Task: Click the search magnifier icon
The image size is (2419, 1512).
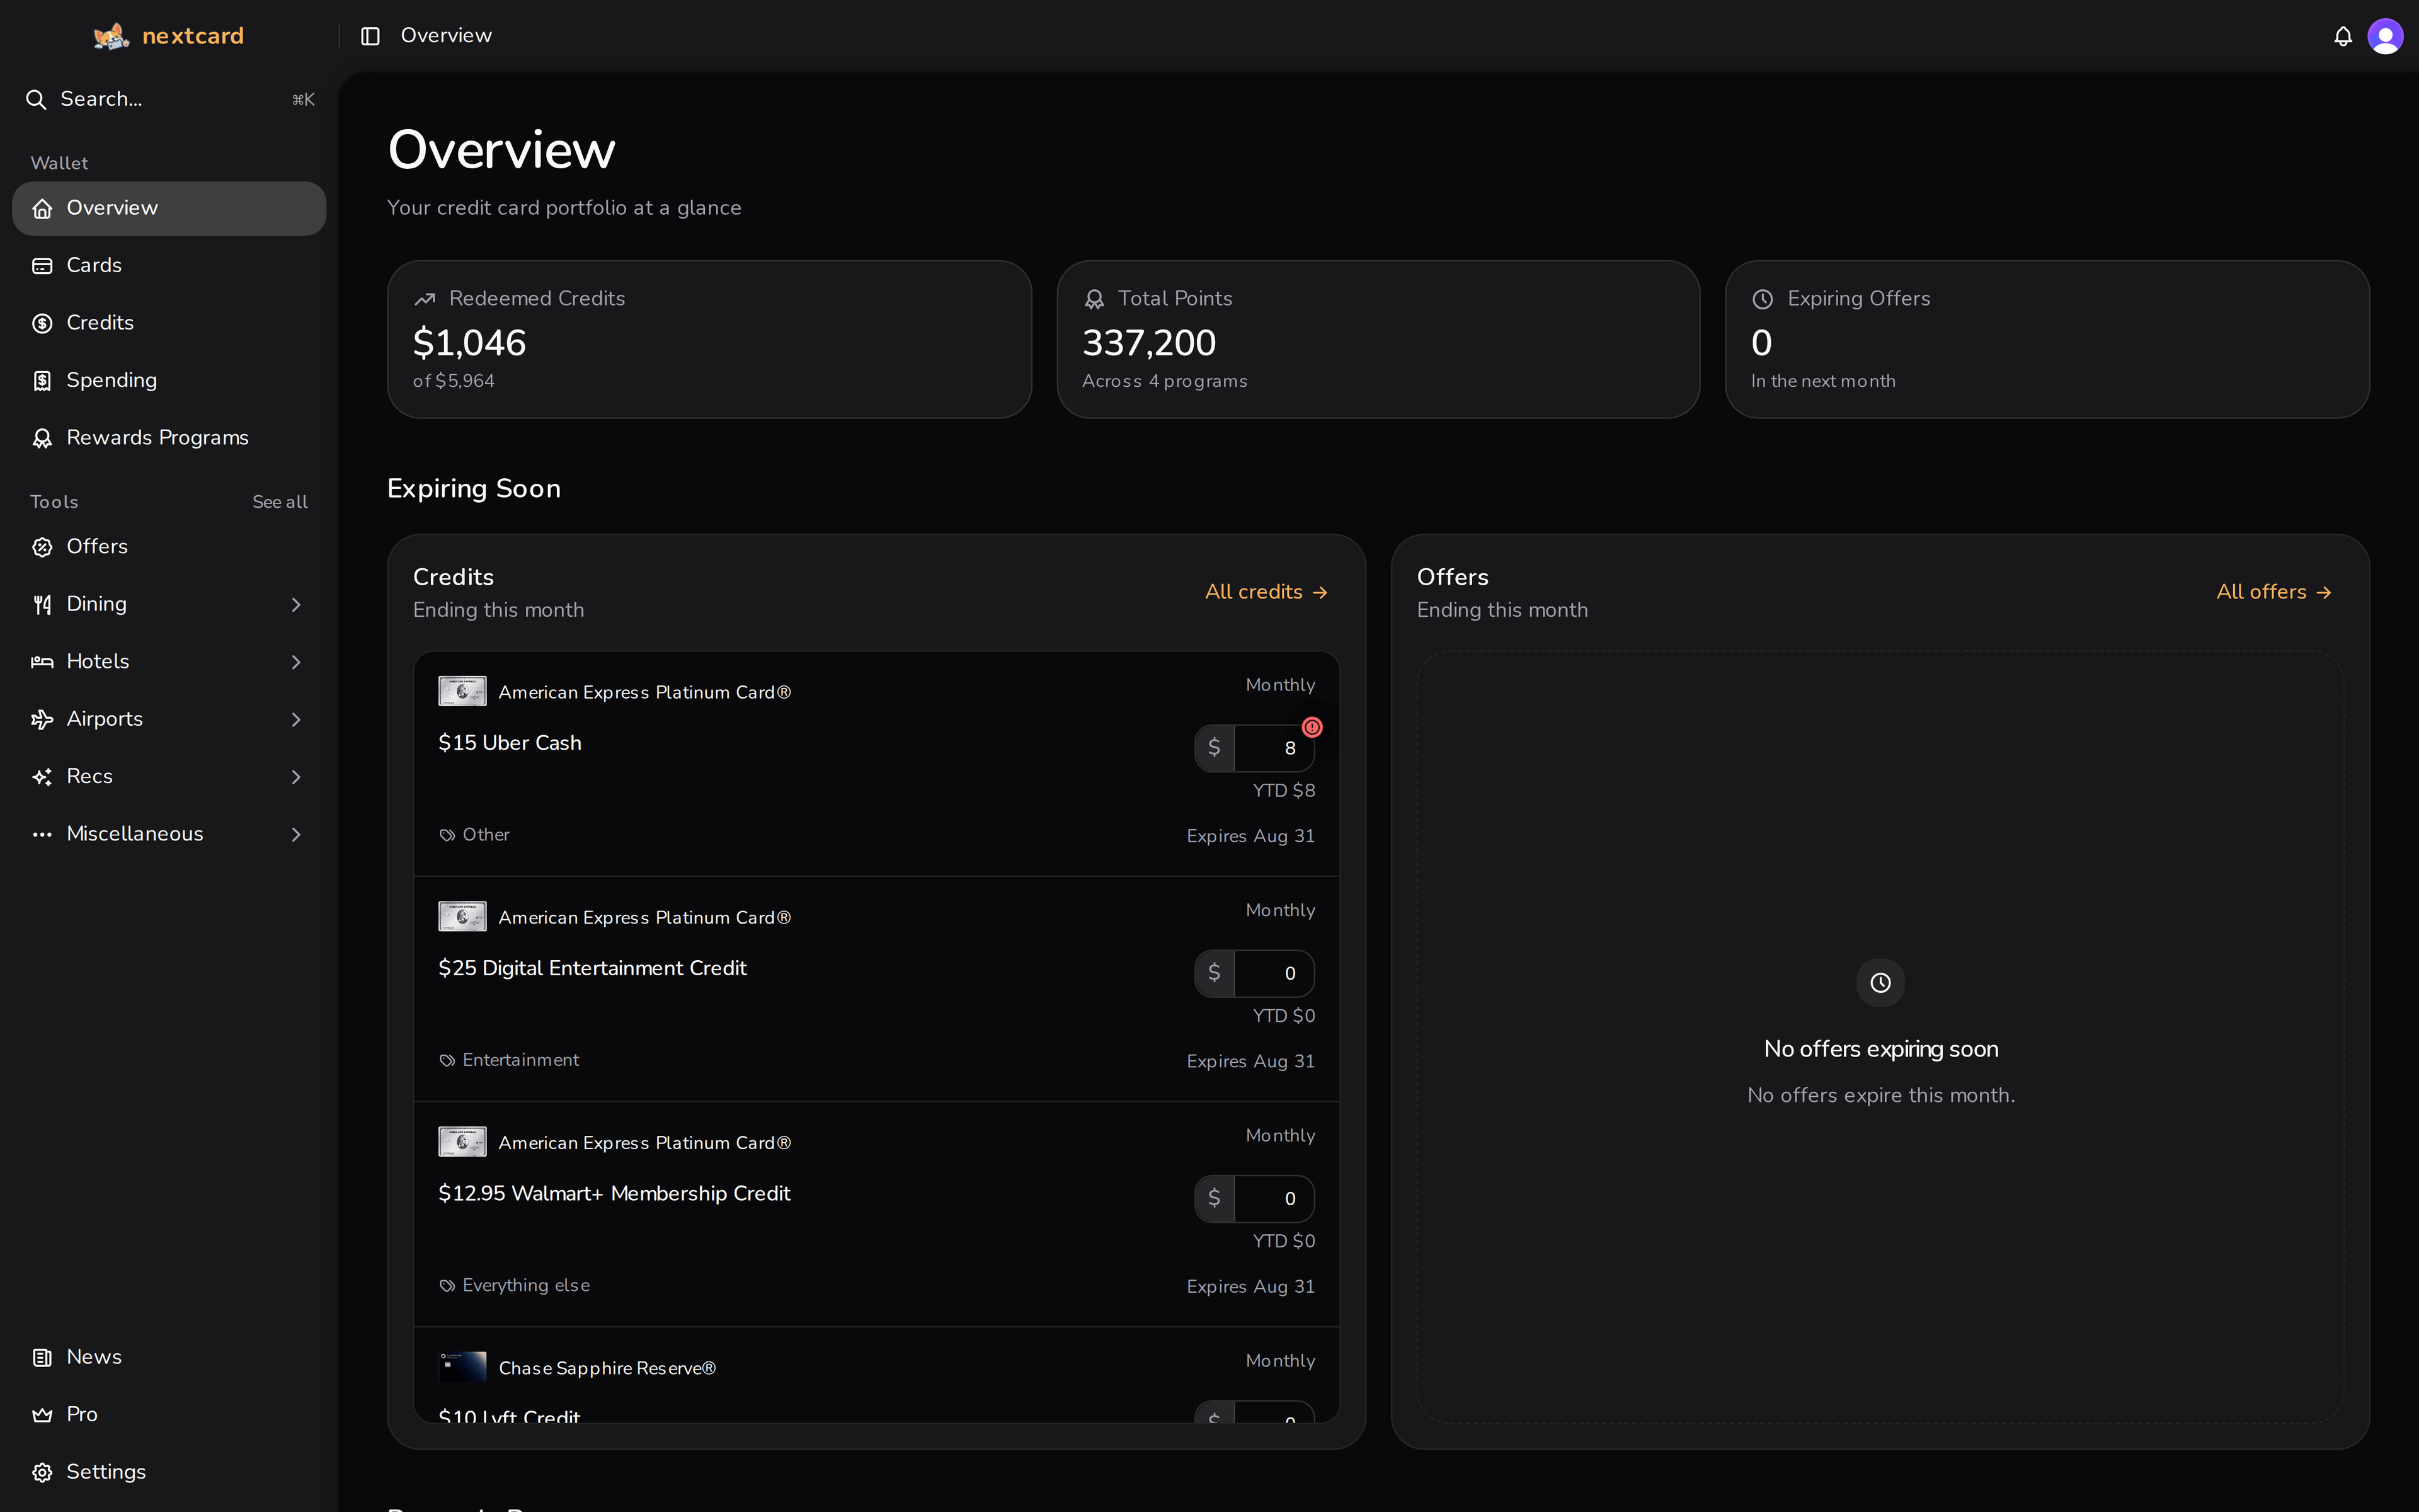Action: pos(36,99)
